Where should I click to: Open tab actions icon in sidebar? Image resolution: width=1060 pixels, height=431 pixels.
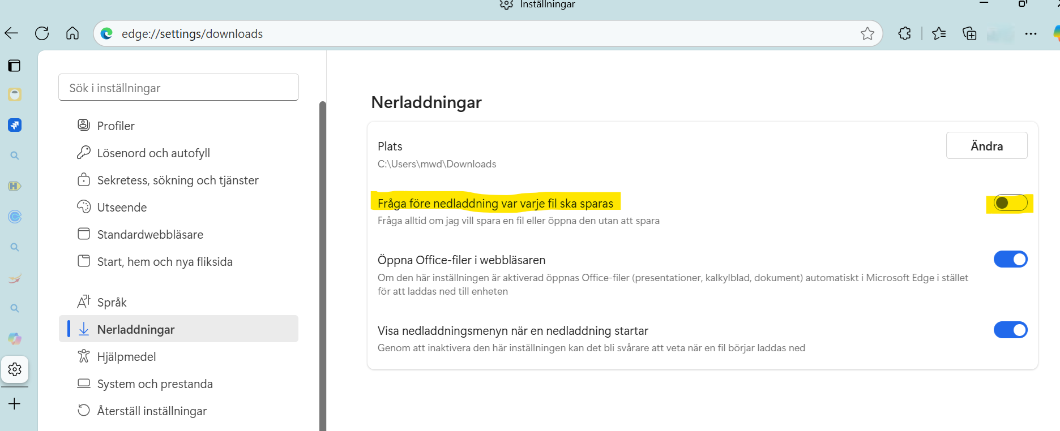[14, 66]
